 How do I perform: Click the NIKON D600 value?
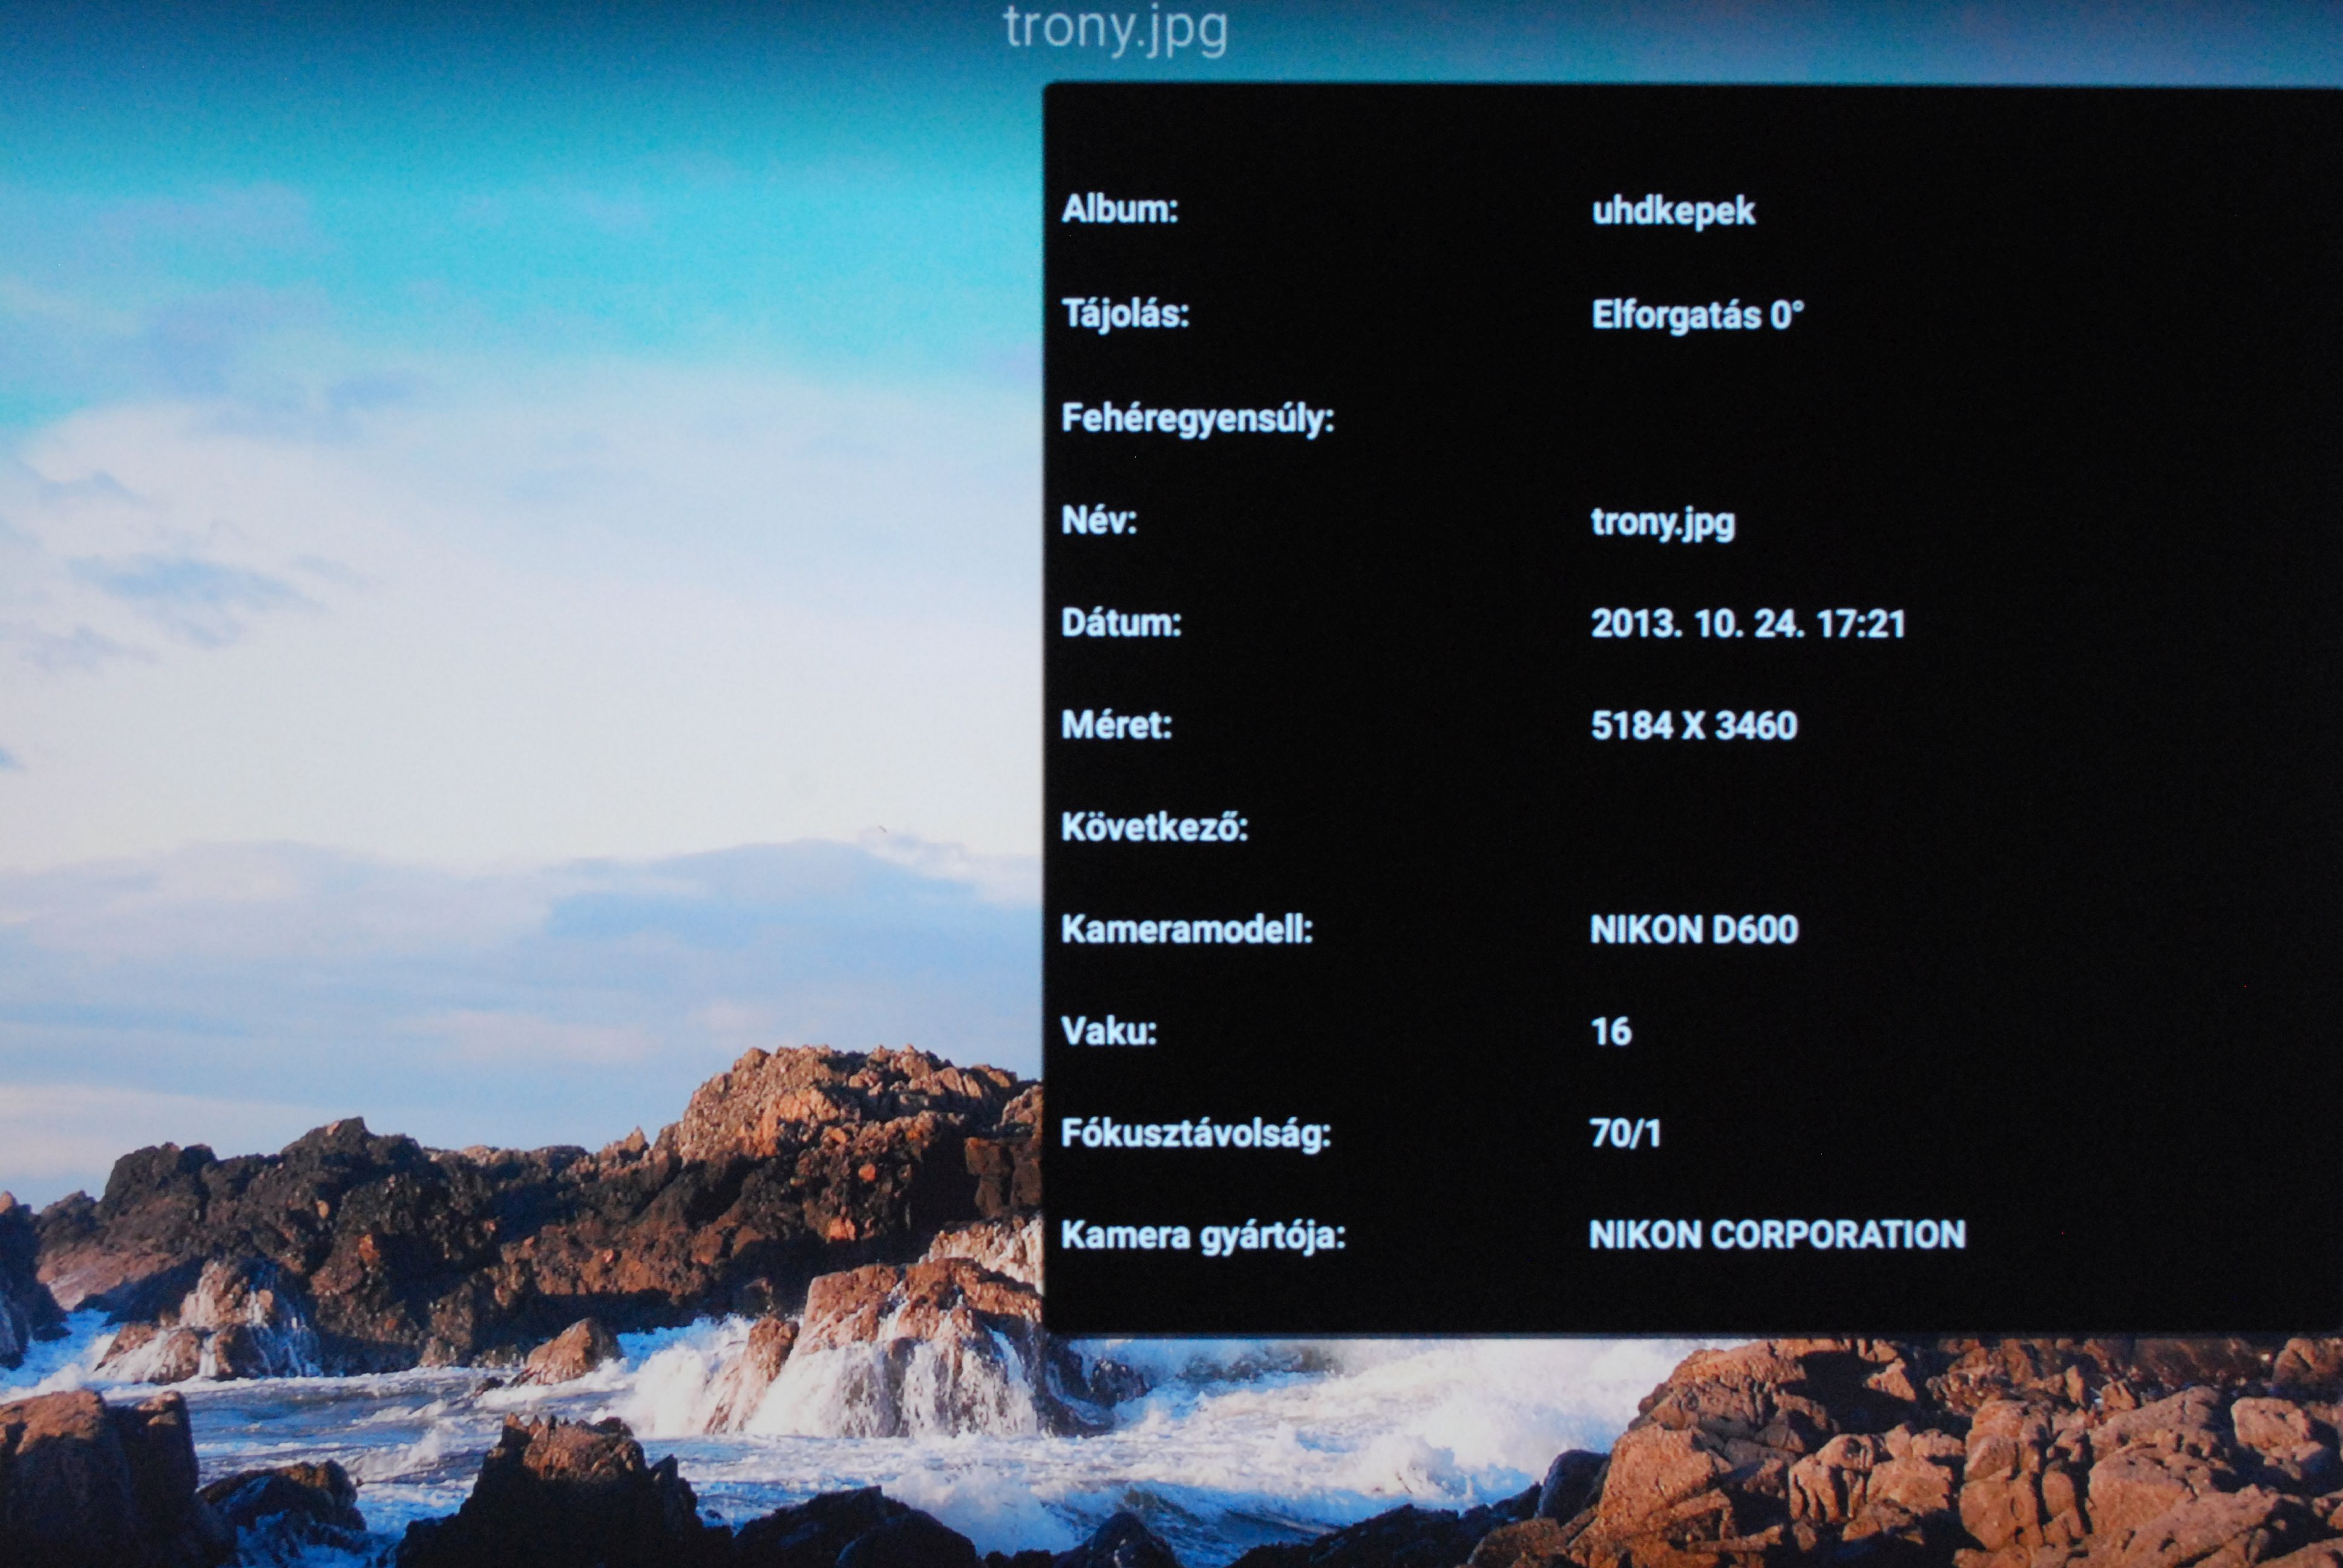1693,930
